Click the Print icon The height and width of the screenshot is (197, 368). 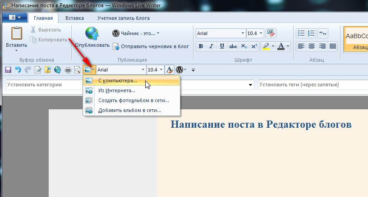pos(68,70)
